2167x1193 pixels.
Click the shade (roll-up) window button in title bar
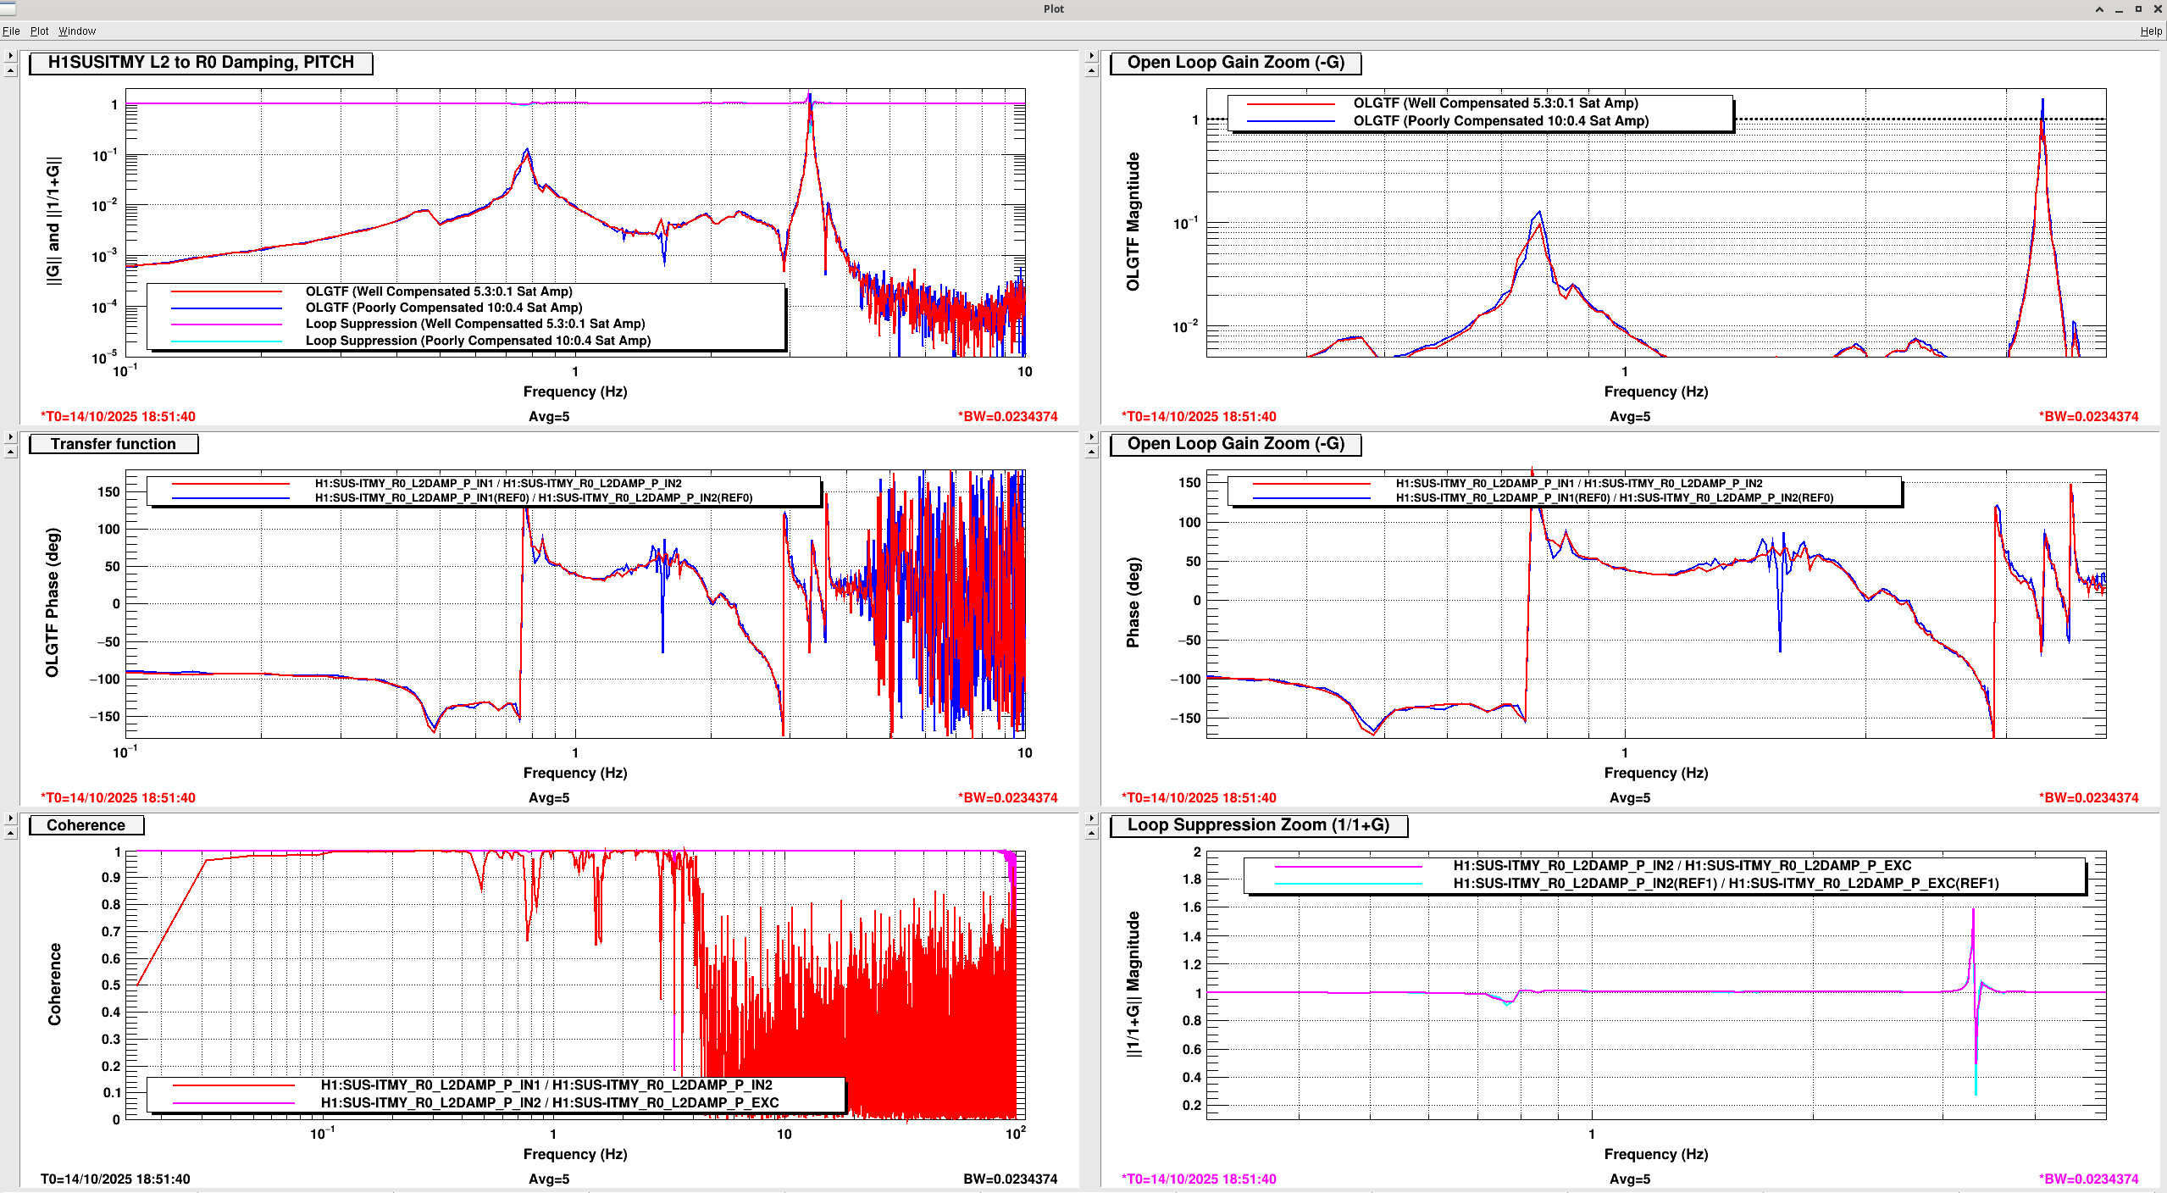click(x=2098, y=9)
